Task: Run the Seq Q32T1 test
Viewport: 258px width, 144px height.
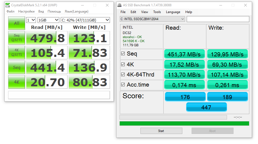Action: [x=17, y=38]
